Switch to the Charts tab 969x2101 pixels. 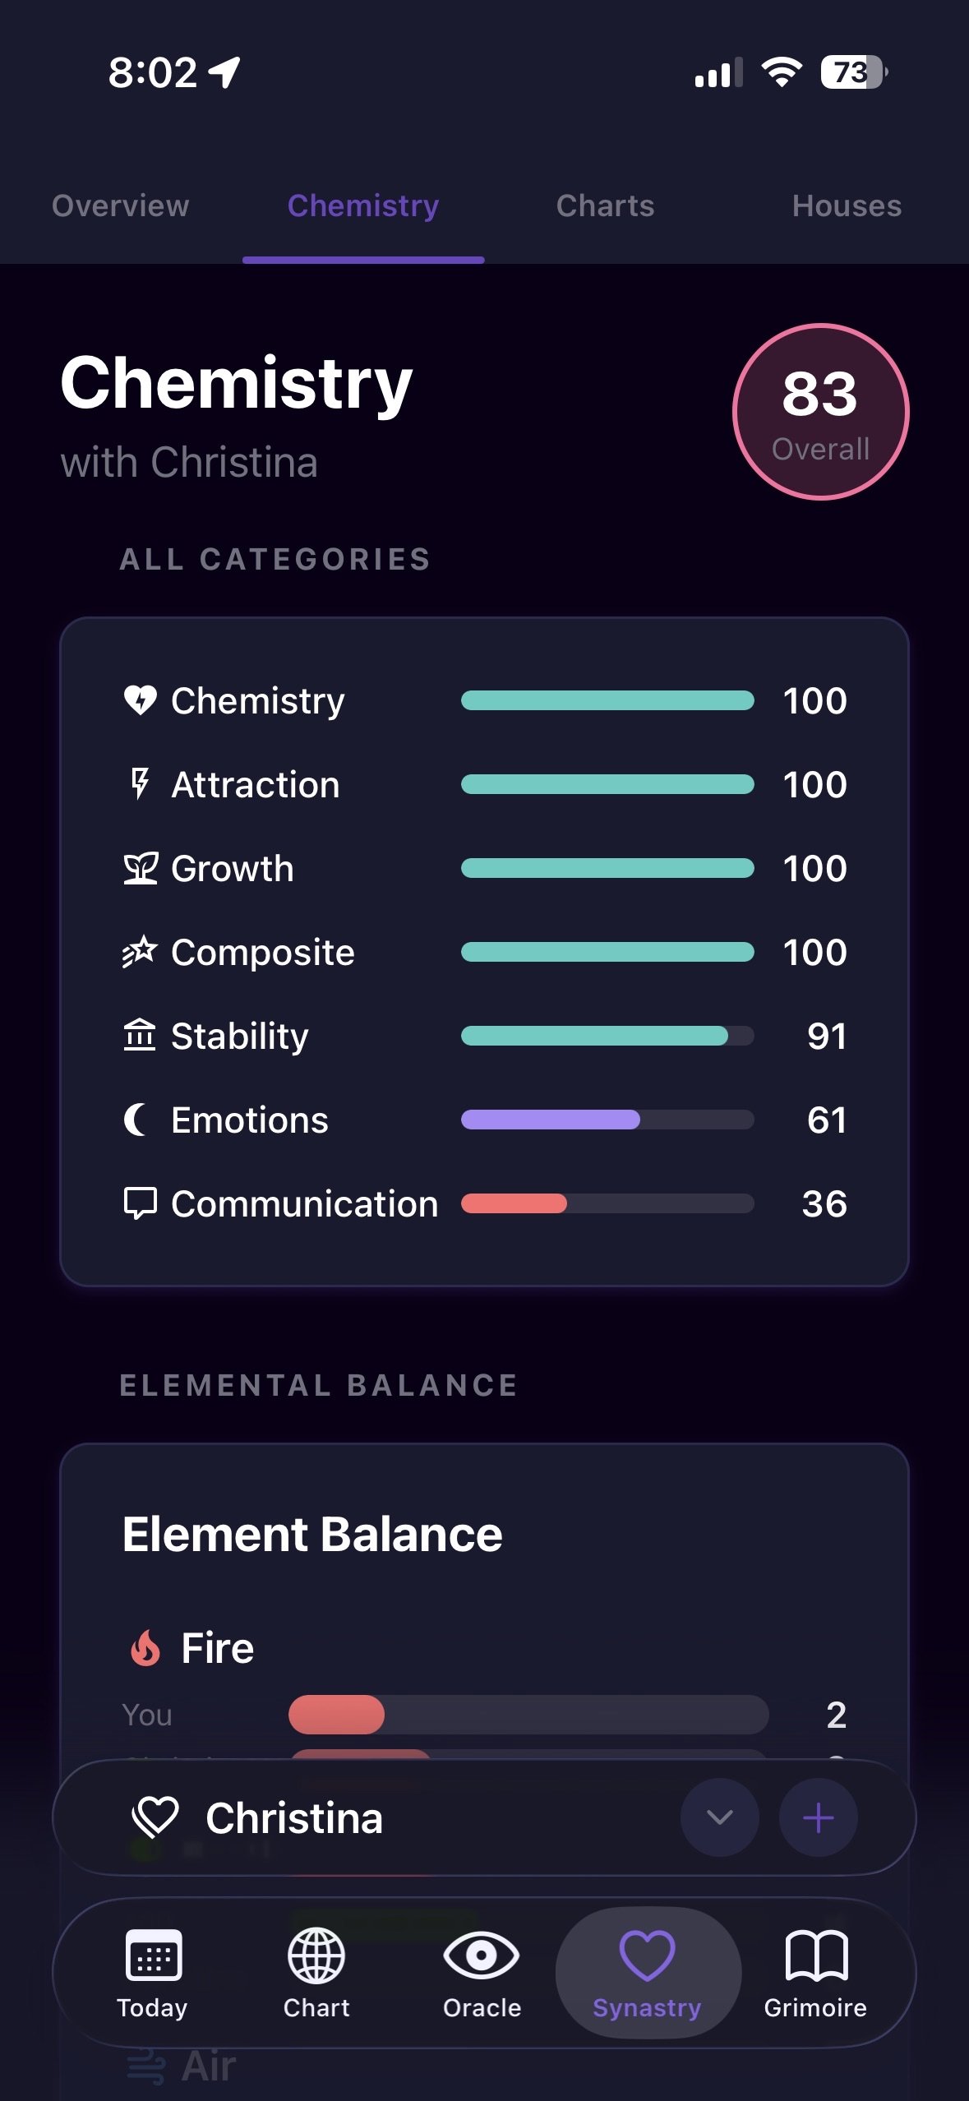point(605,205)
